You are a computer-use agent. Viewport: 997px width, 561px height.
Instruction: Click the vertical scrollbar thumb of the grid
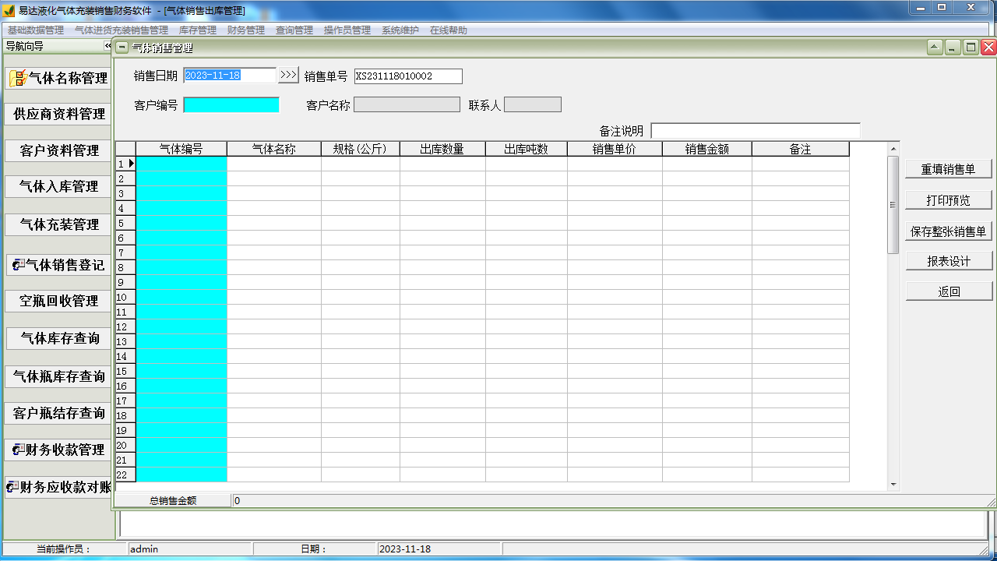tap(893, 204)
